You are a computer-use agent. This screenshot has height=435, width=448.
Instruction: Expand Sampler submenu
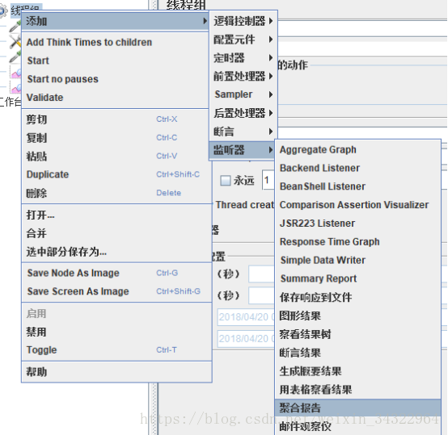[x=243, y=94]
